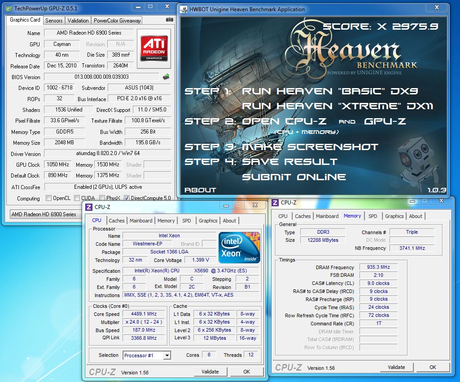460x382 pixels.
Task: Click the Bandwidth 195.8 GB/s field
Action: [148, 142]
